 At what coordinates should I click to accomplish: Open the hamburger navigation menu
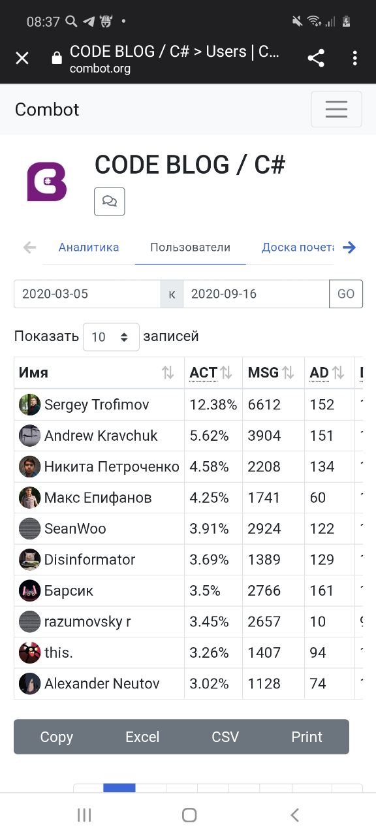[x=336, y=109]
